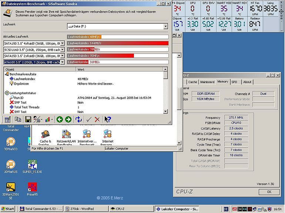This screenshot has height=213, width=285.
Task: Open the Windows Start menu
Action: (7, 209)
